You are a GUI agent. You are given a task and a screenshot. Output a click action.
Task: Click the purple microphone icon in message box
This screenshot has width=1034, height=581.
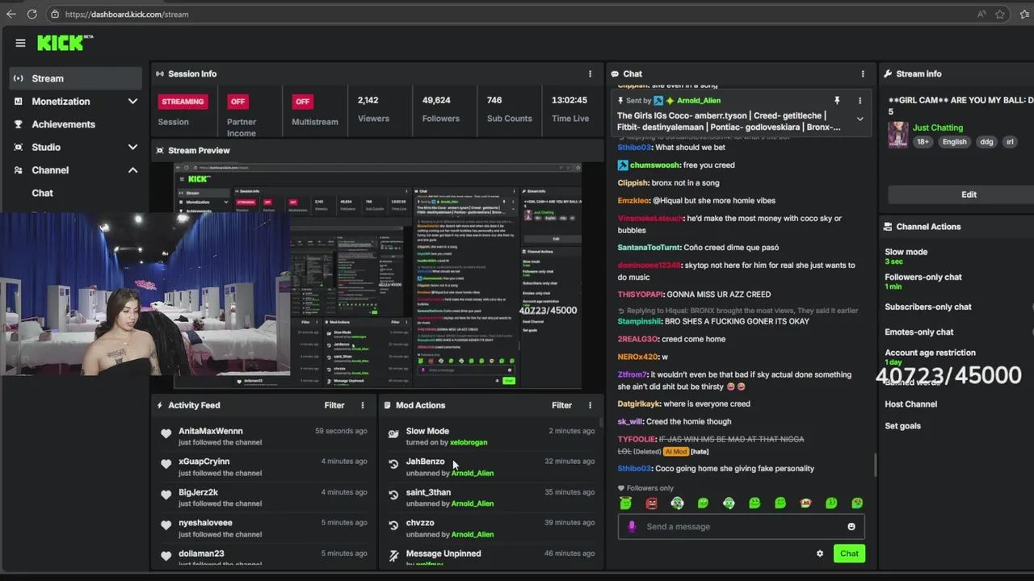click(632, 526)
